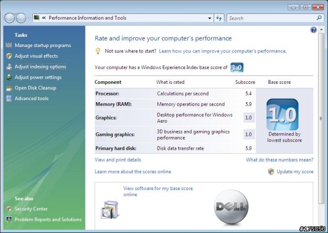Click the shield icon beside Update my score

point(271,172)
